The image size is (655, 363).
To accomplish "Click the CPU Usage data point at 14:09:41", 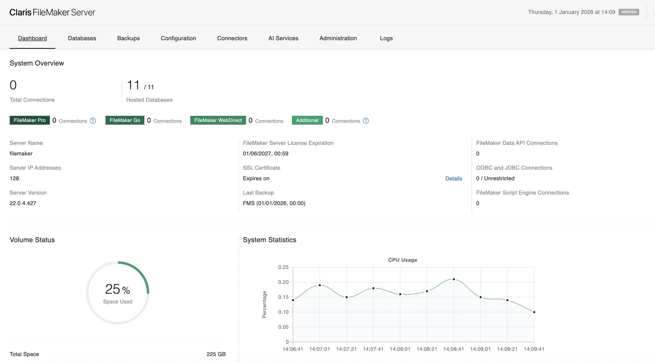I will [x=534, y=312].
